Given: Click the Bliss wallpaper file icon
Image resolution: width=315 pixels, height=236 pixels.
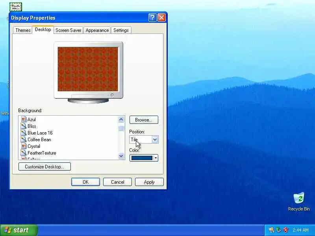Looking at the screenshot, I should coord(24,126).
